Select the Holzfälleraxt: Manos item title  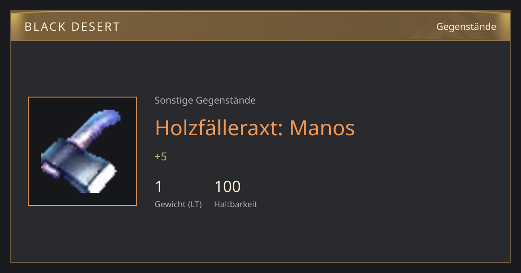[x=255, y=128]
